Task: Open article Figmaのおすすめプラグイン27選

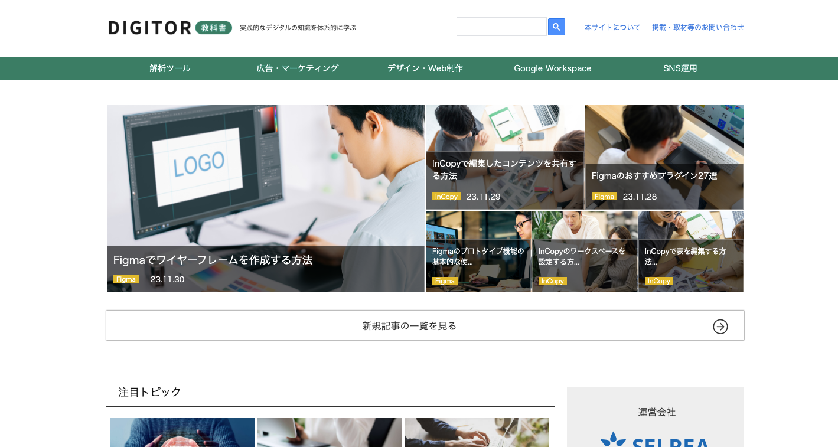Action: 654,175
